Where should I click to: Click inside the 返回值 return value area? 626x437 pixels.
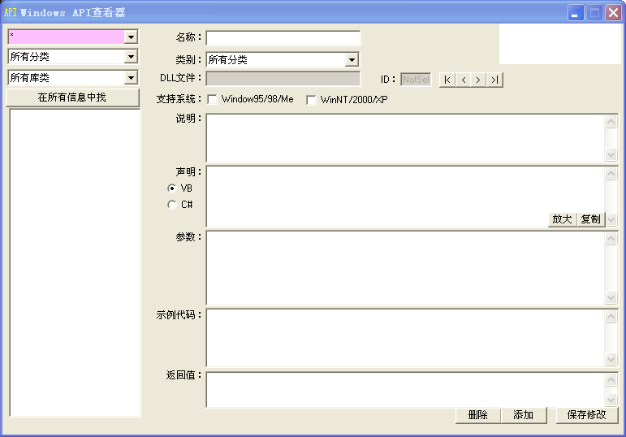(405, 390)
